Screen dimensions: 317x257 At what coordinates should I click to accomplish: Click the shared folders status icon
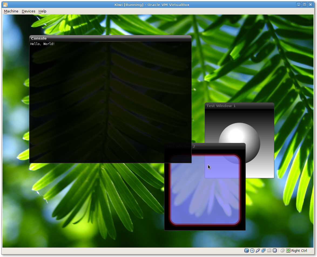(x=269, y=251)
